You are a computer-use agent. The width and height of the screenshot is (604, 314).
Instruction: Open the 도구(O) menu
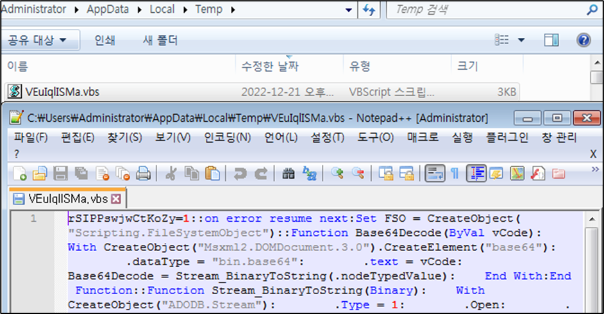tap(376, 137)
